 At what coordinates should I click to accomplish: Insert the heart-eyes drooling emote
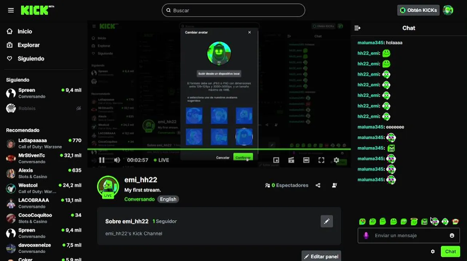[362, 221]
